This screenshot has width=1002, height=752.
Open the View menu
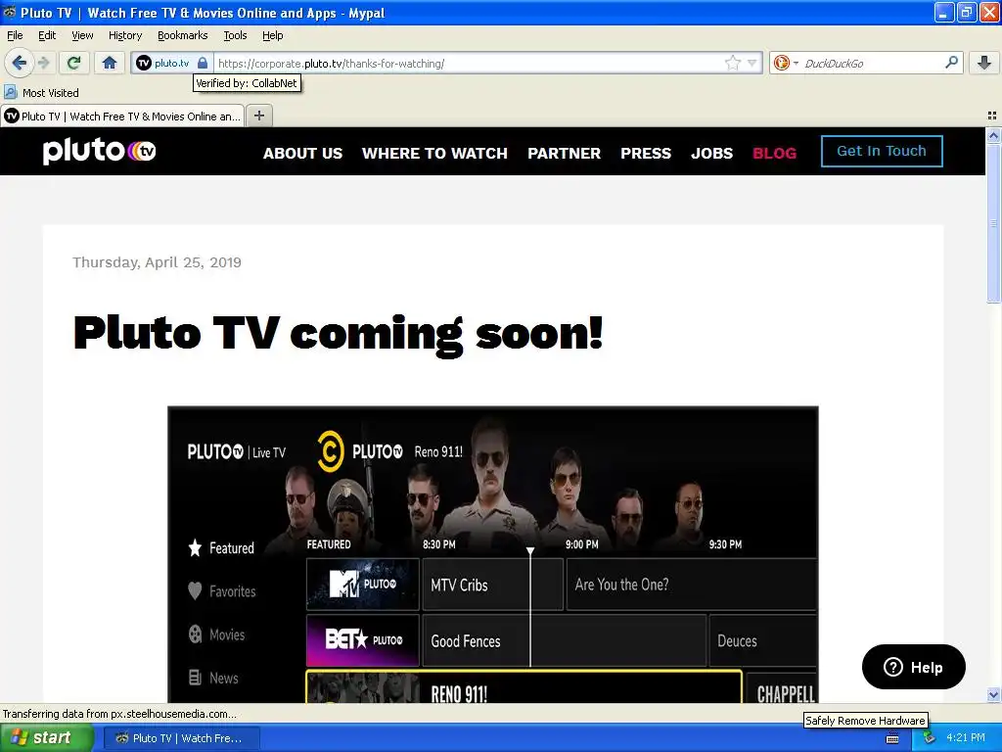(82, 35)
